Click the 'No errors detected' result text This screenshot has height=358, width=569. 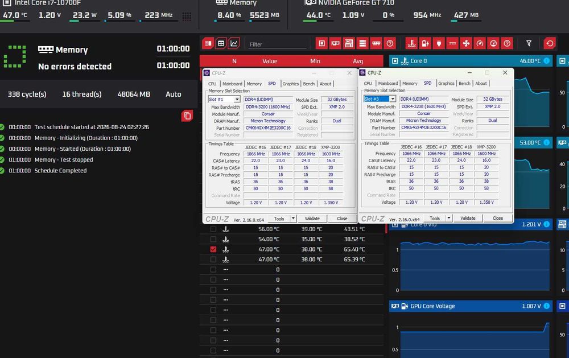(75, 67)
